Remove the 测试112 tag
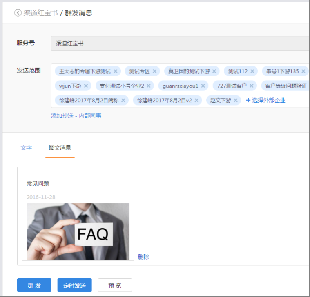 (x=252, y=71)
